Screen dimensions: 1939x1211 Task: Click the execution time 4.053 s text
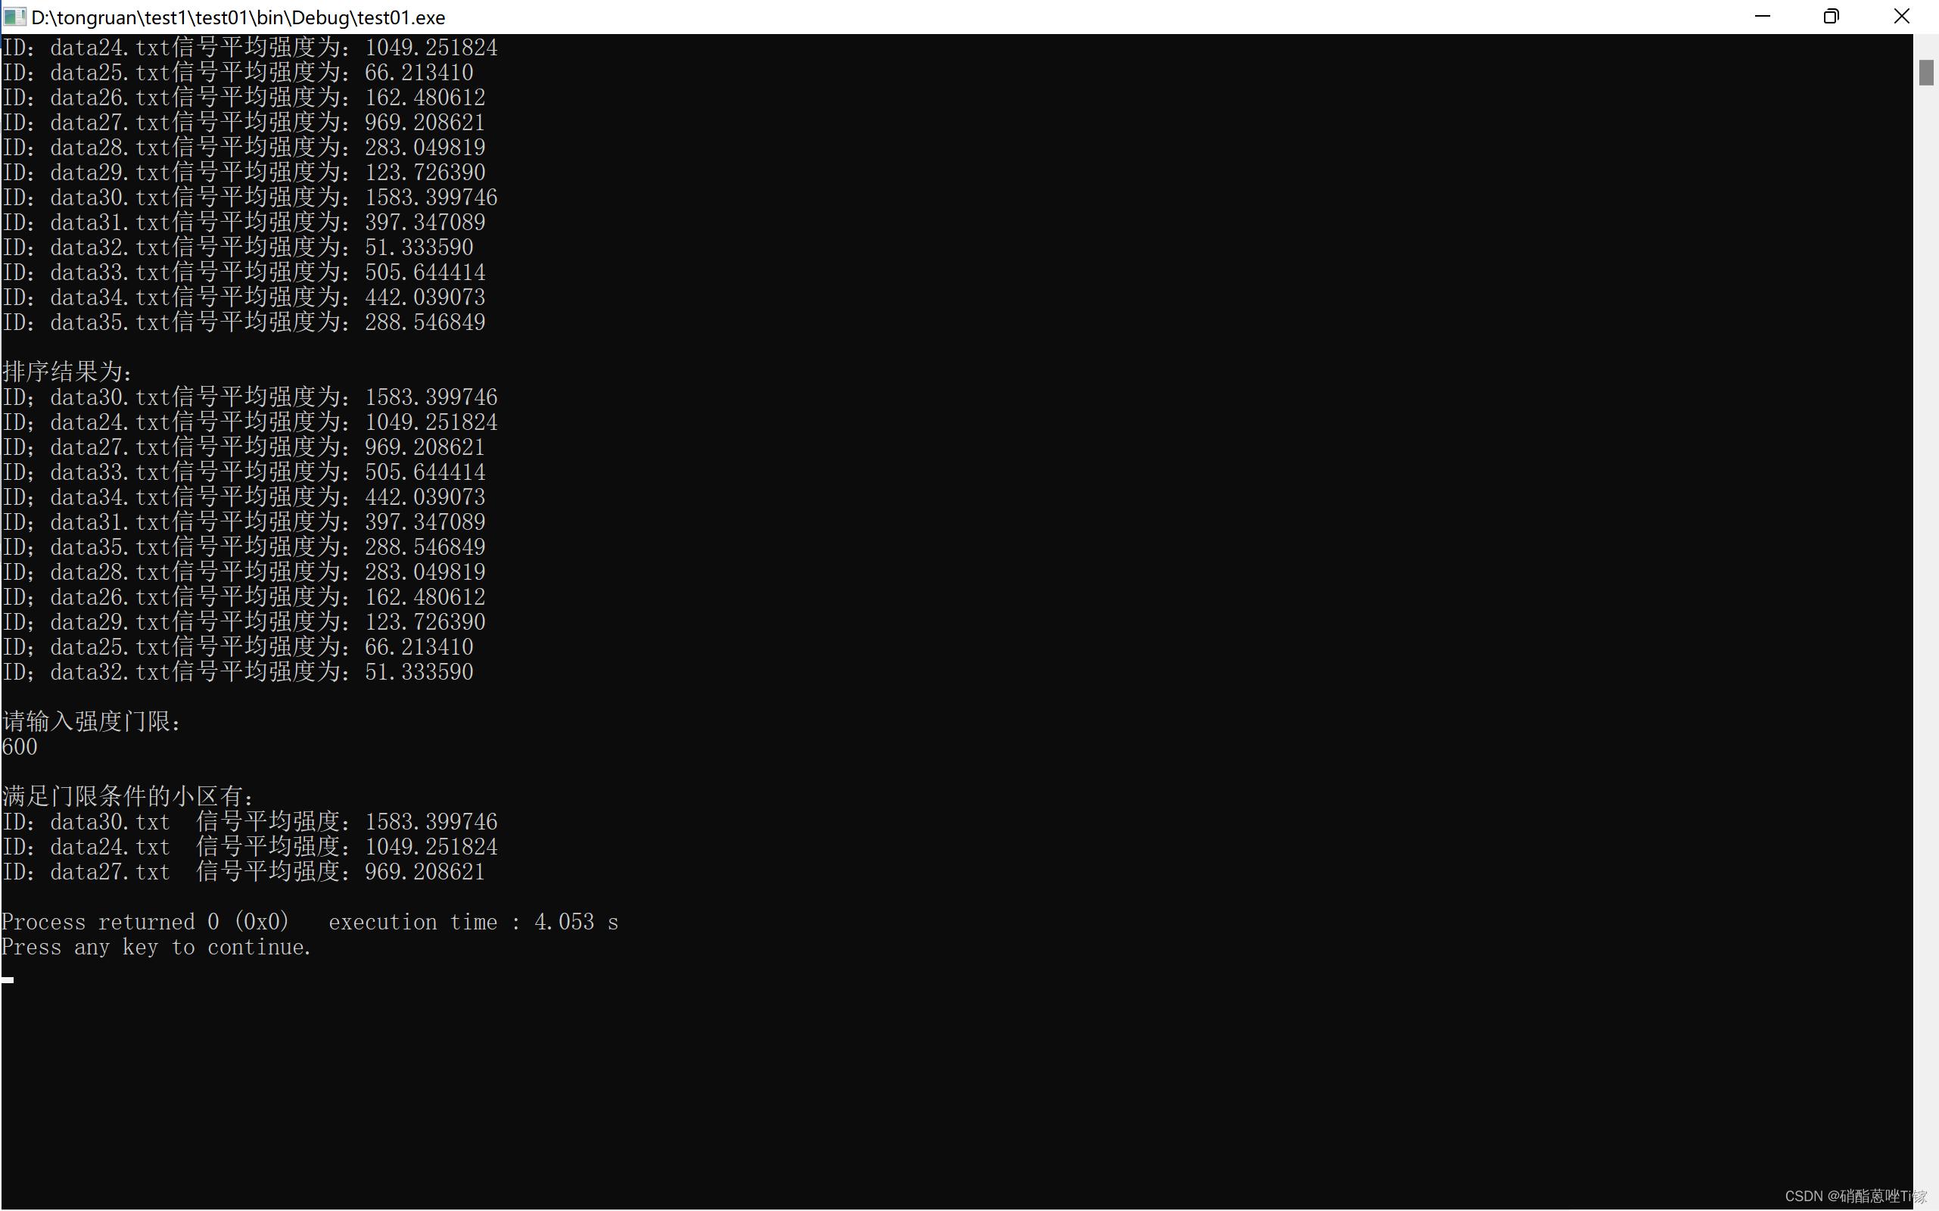pos(472,922)
